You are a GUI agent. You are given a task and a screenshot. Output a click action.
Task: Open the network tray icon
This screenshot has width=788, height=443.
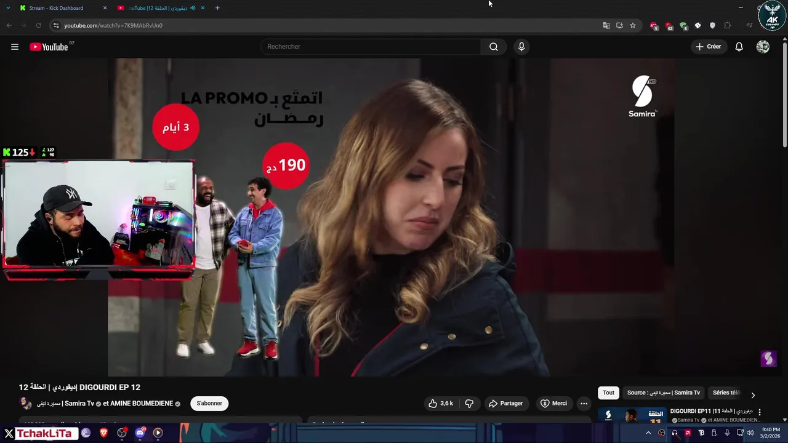click(739, 433)
